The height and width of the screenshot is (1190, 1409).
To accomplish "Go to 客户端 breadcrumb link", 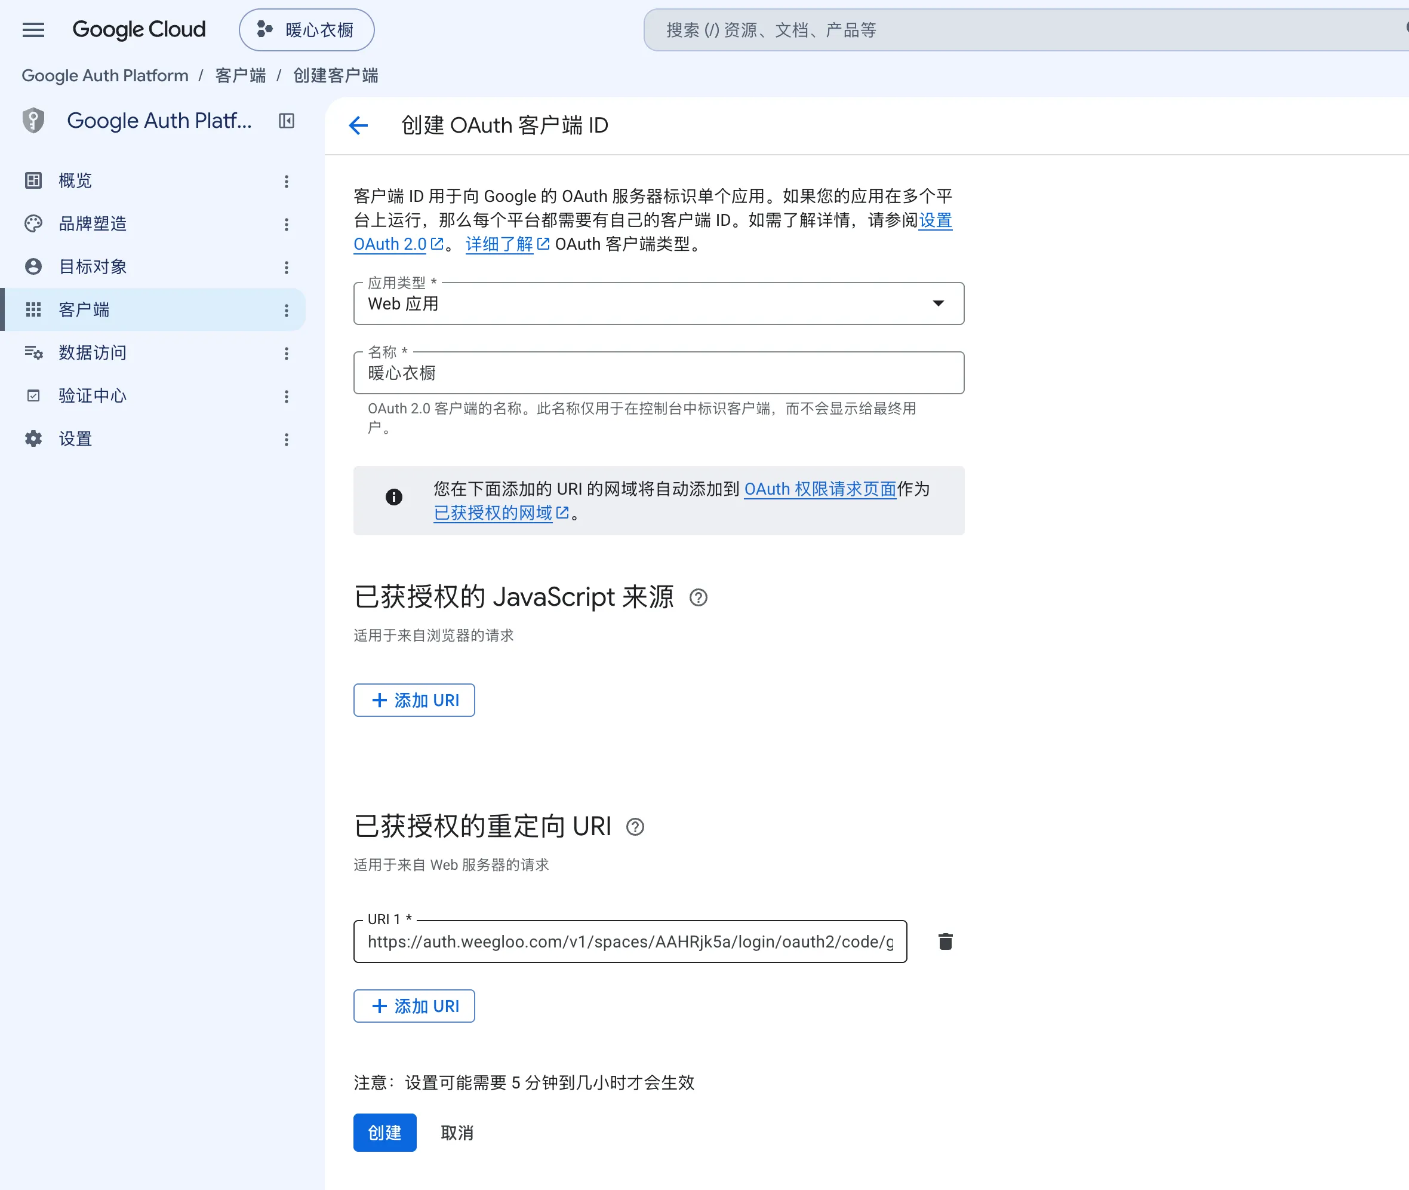I will pos(240,75).
